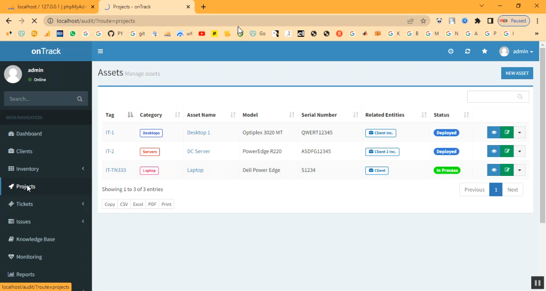Click the star icon in top navbar
546x291 pixels.
click(x=485, y=51)
